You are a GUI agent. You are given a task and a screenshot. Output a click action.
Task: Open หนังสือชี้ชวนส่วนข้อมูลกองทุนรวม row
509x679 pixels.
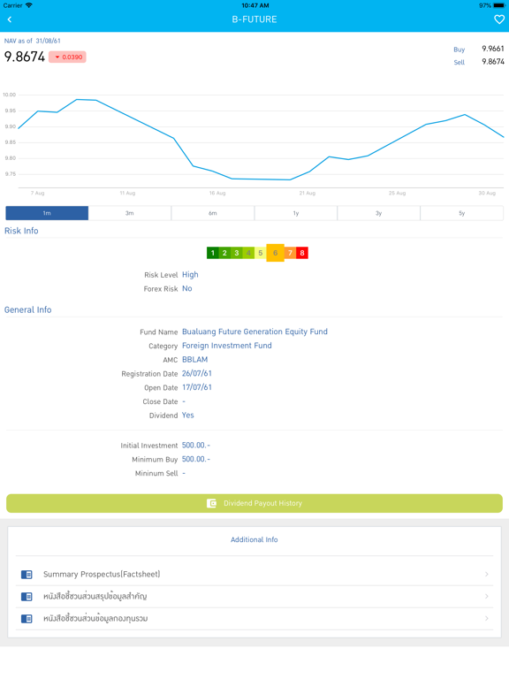tap(254, 618)
